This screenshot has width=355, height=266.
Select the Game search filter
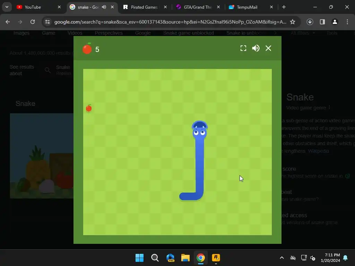coord(49,33)
